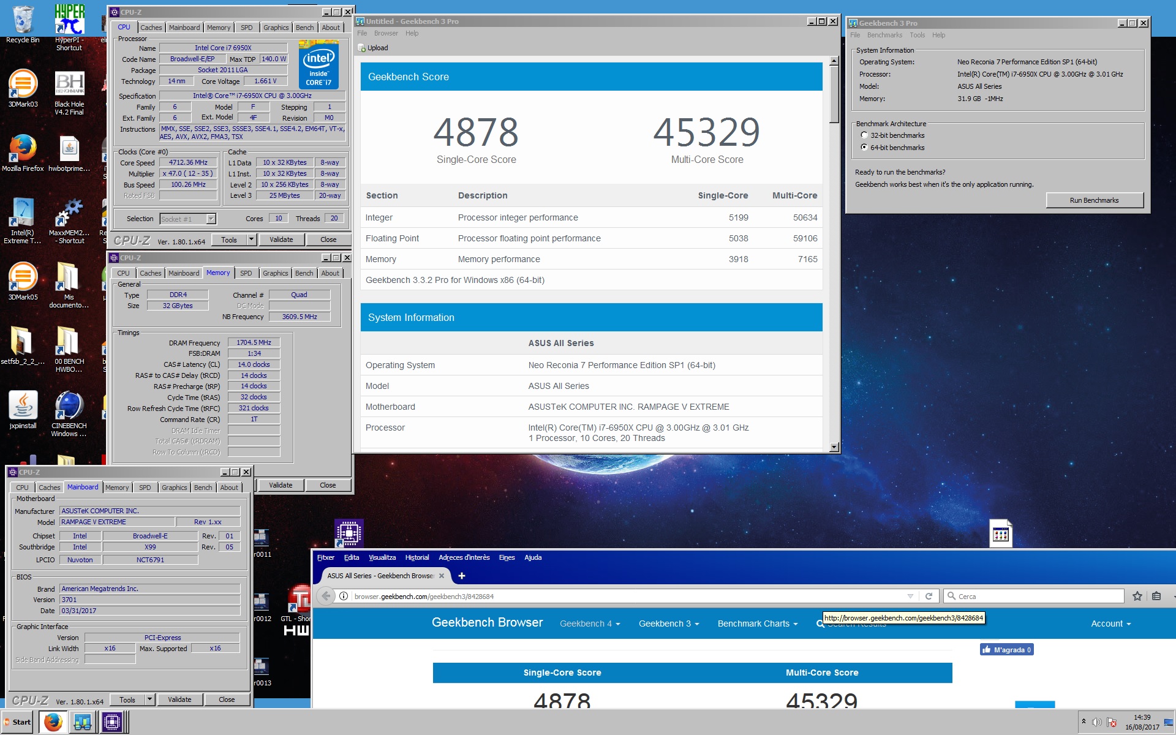
Task: Click Geekbench Browser site title link
Action: (x=487, y=622)
